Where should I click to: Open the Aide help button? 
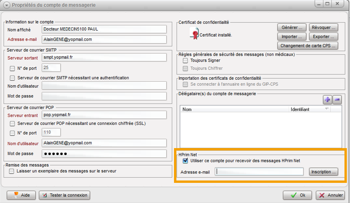point(21,195)
